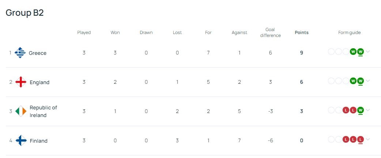
Task: Click the Group B2 heading
Action: [x=24, y=13]
